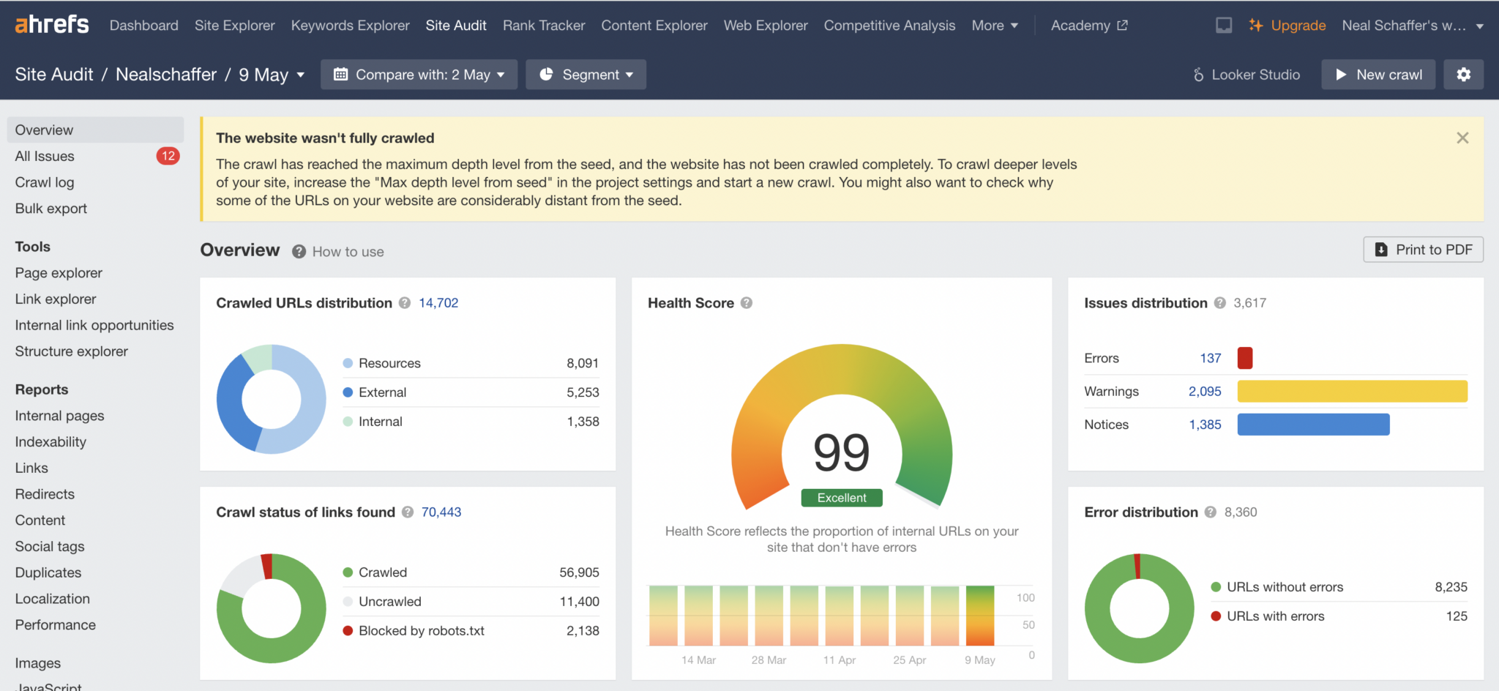Screen dimensions: 1499x691
Task: Click the Print to PDF document icon
Action: [1382, 250]
